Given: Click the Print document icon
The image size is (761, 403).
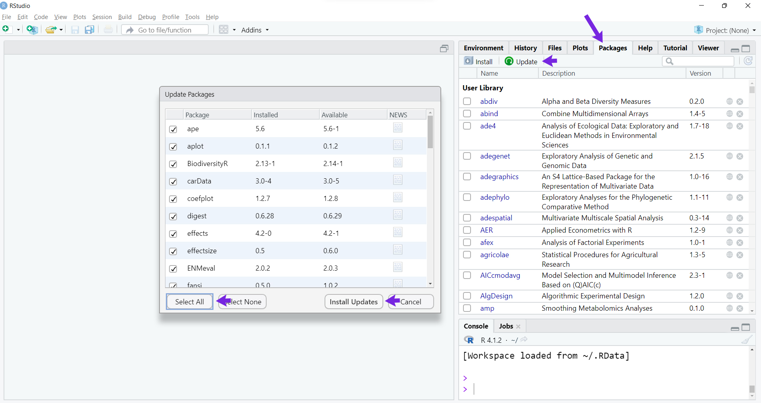Looking at the screenshot, I should (108, 30).
